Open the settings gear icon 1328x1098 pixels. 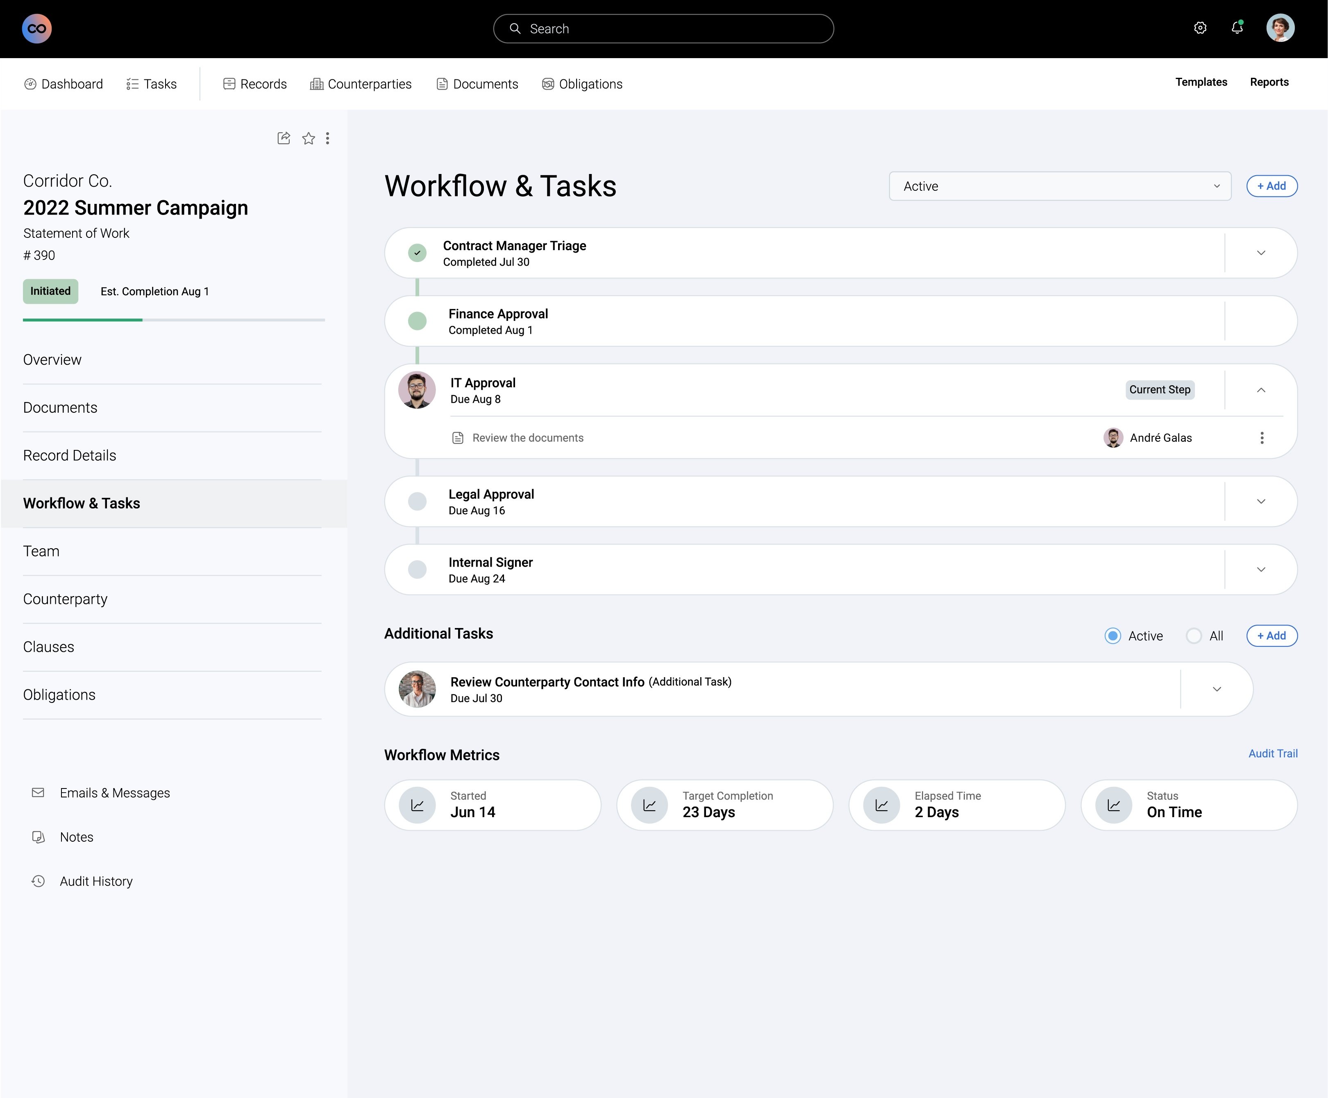point(1200,28)
